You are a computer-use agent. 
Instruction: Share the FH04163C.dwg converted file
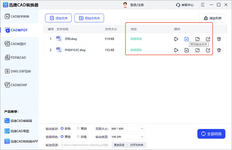click(208, 50)
